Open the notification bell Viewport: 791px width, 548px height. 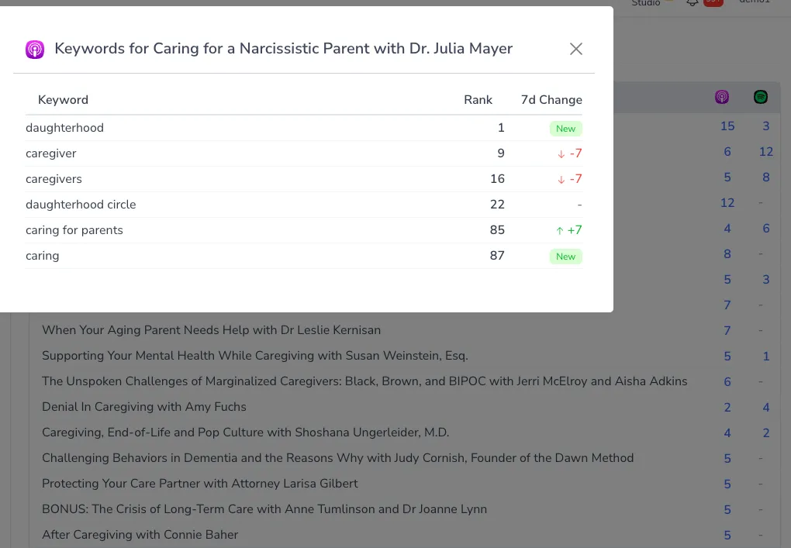point(693,4)
